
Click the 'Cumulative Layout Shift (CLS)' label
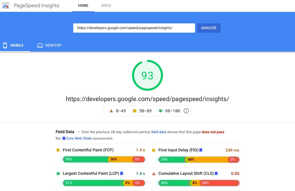[x=186, y=173]
